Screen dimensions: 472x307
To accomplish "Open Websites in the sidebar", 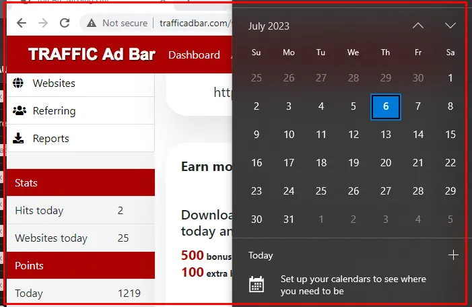I will [81, 83].
